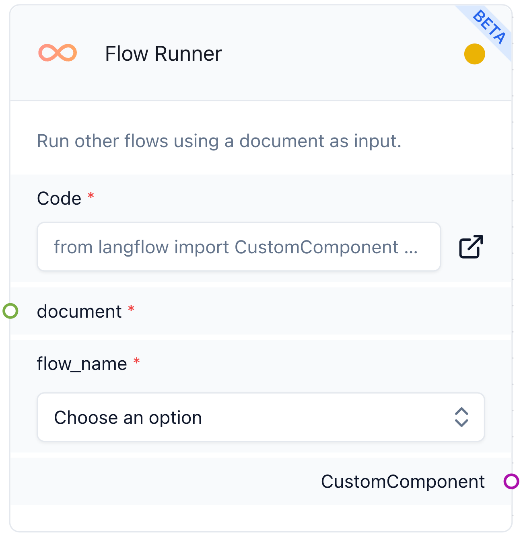Image resolution: width=523 pixels, height=538 pixels.
Task: Click the document label
Action: [79, 312]
